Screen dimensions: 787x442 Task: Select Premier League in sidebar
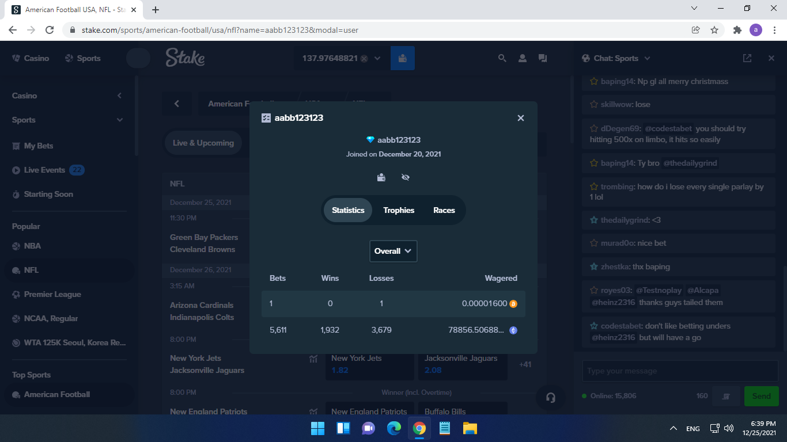click(x=47, y=294)
